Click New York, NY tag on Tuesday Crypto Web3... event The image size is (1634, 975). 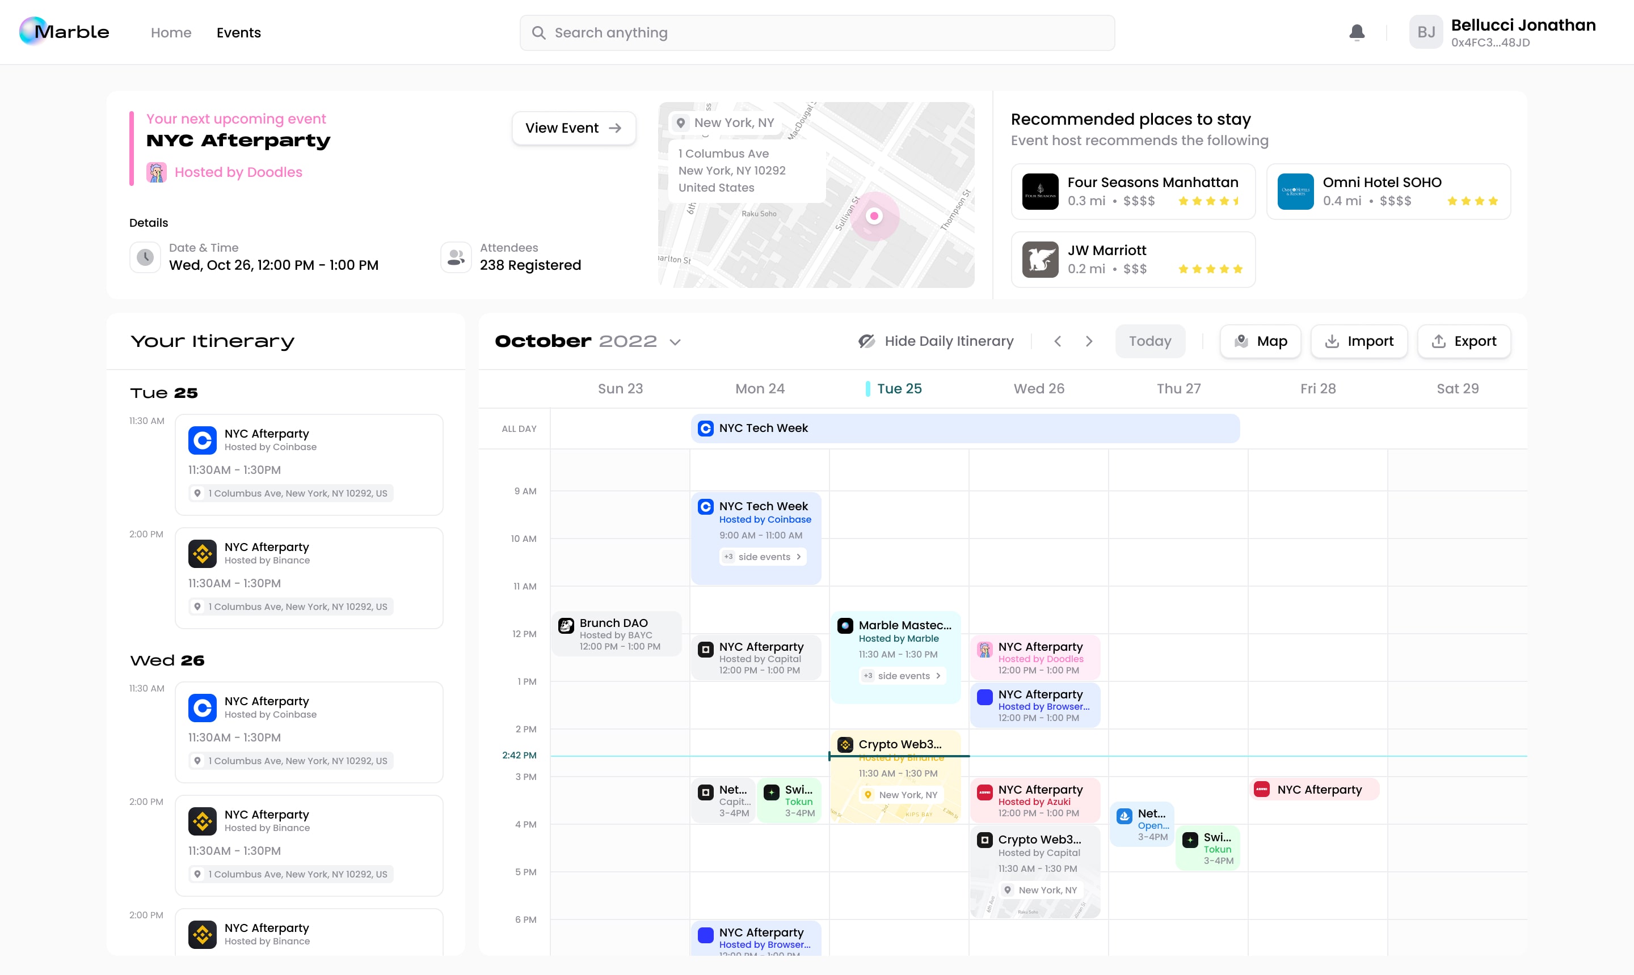pyautogui.click(x=900, y=794)
